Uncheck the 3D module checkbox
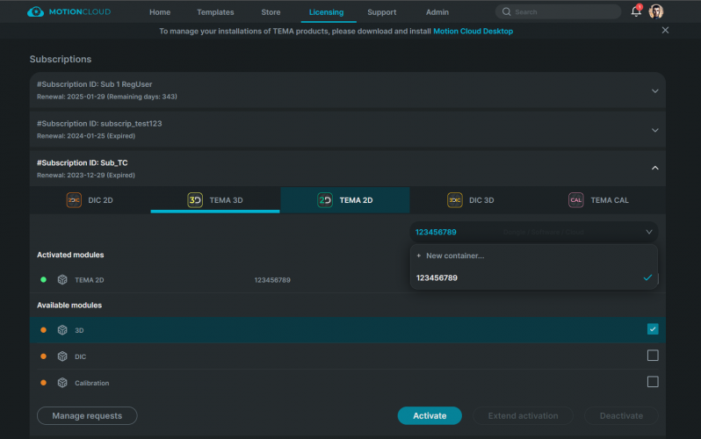 coord(653,329)
